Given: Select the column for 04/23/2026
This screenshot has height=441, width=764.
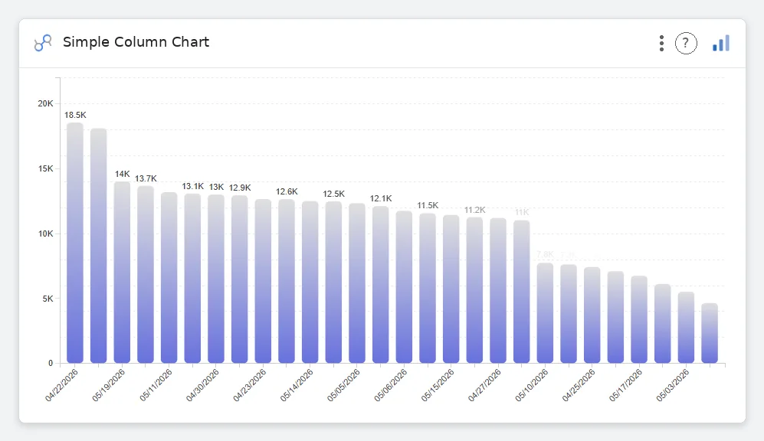Looking at the screenshot, I should coord(263,281).
